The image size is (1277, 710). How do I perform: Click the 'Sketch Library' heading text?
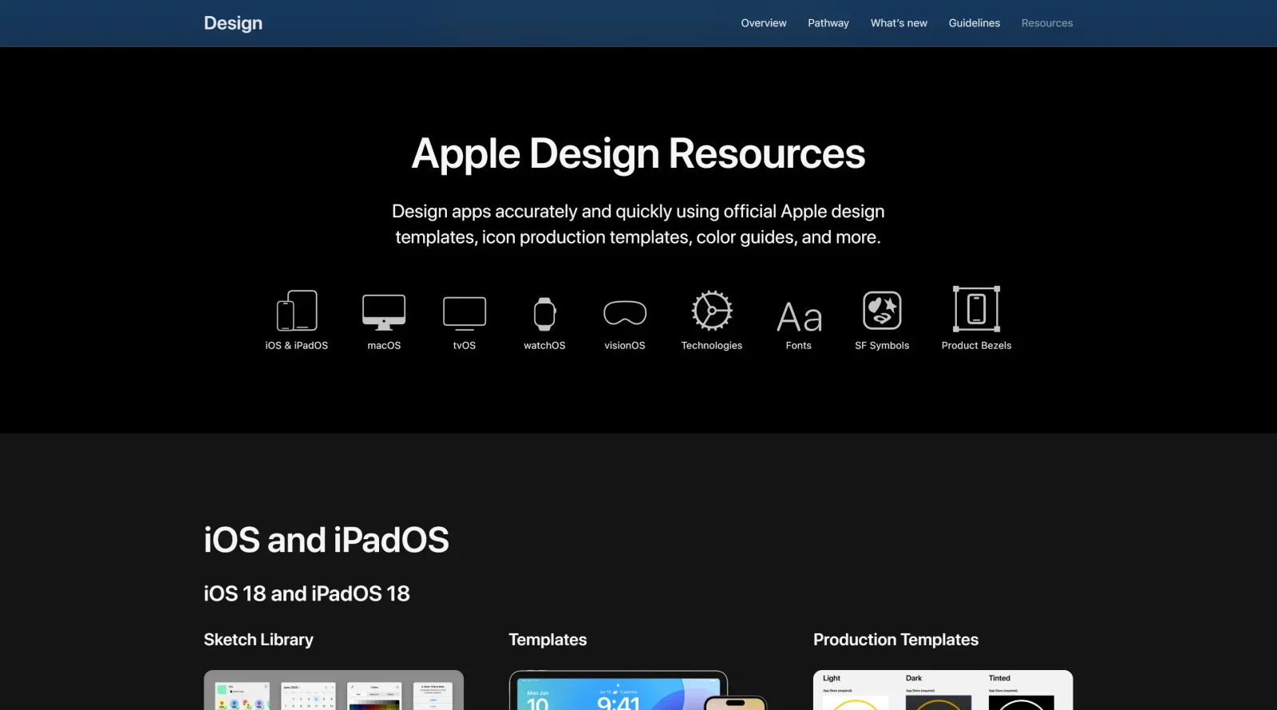[x=259, y=640]
